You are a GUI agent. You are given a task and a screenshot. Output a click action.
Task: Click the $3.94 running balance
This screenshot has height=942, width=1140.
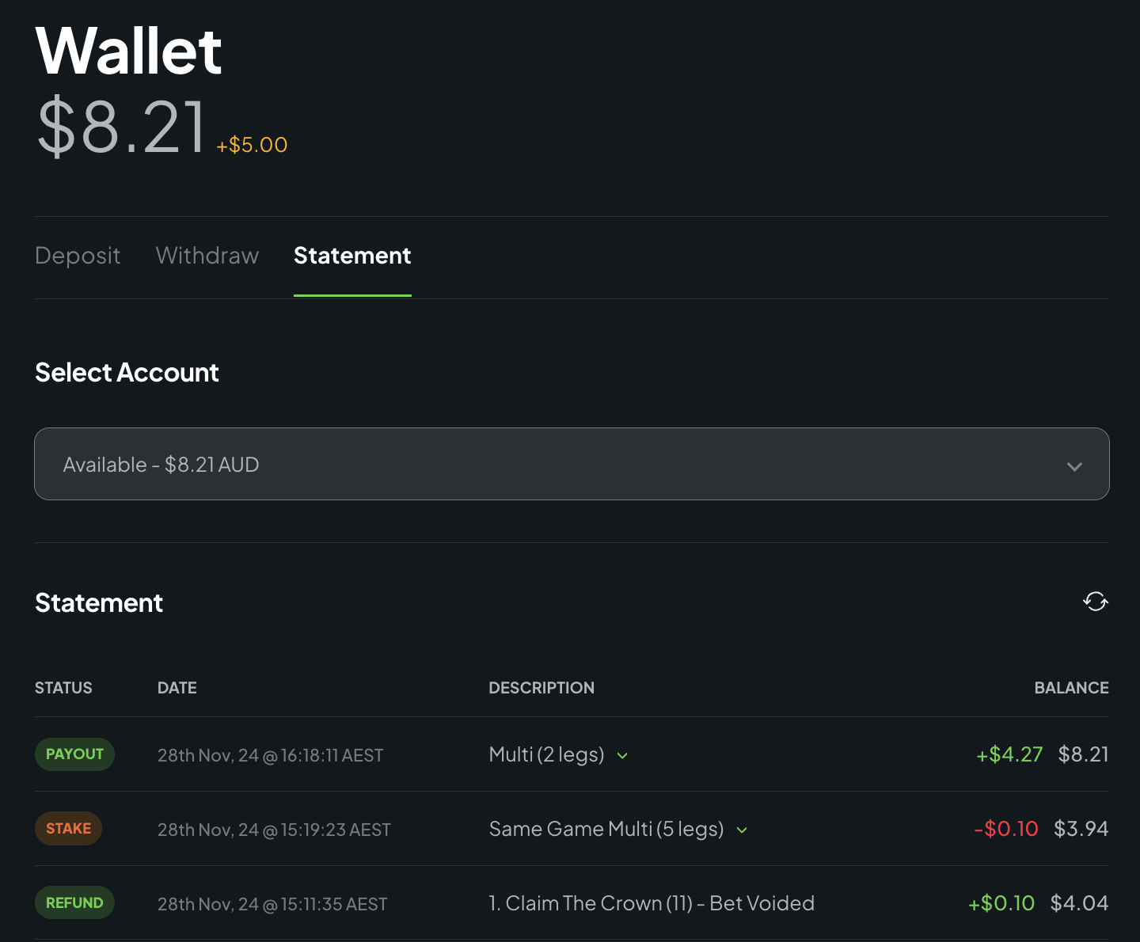click(1081, 829)
